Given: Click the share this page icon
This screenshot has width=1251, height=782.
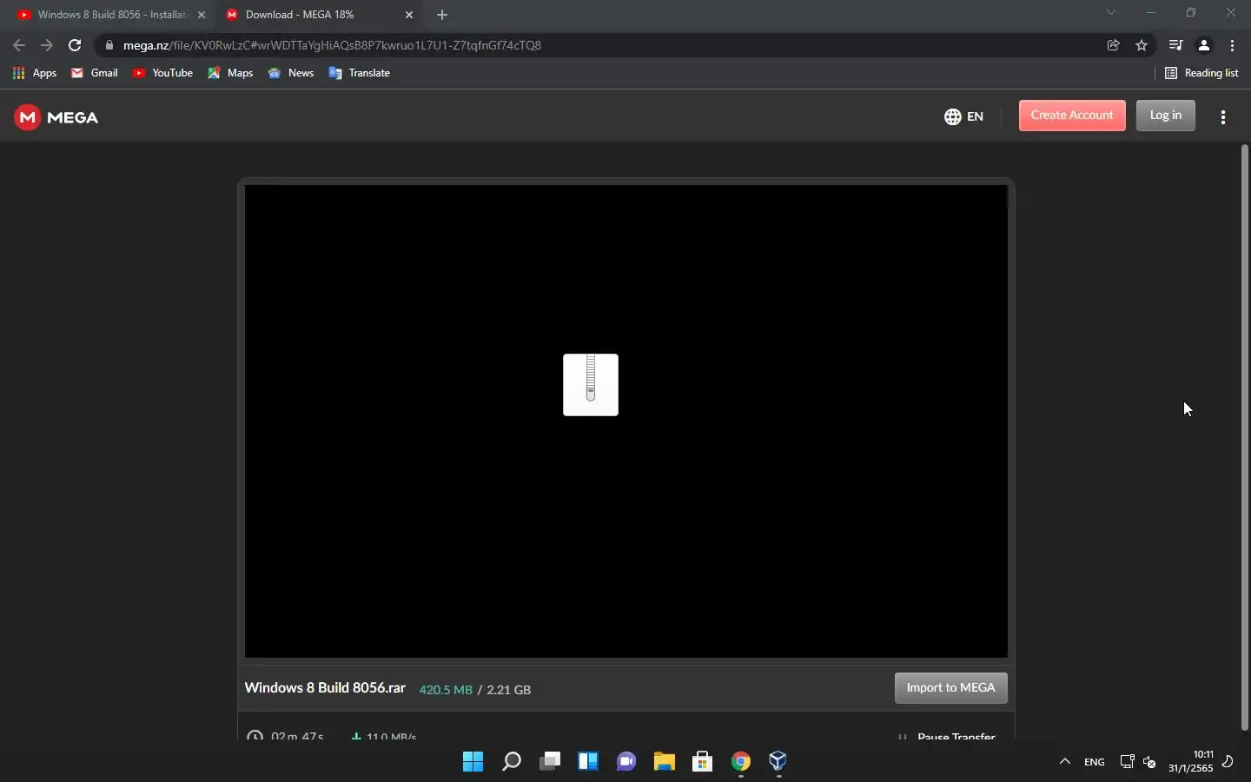Looking at the screenshot, I should (1114, 45).
